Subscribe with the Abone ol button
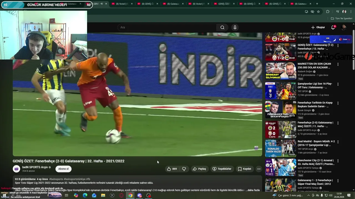The height and width of the screenshot is (199, 355). (x=63, y=169)
